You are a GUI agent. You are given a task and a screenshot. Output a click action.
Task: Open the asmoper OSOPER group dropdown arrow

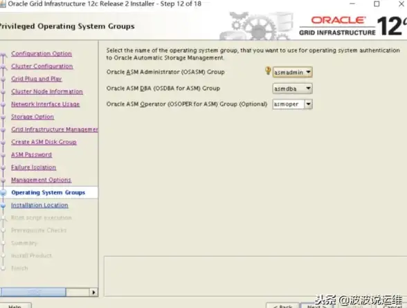tap(308, 105)
